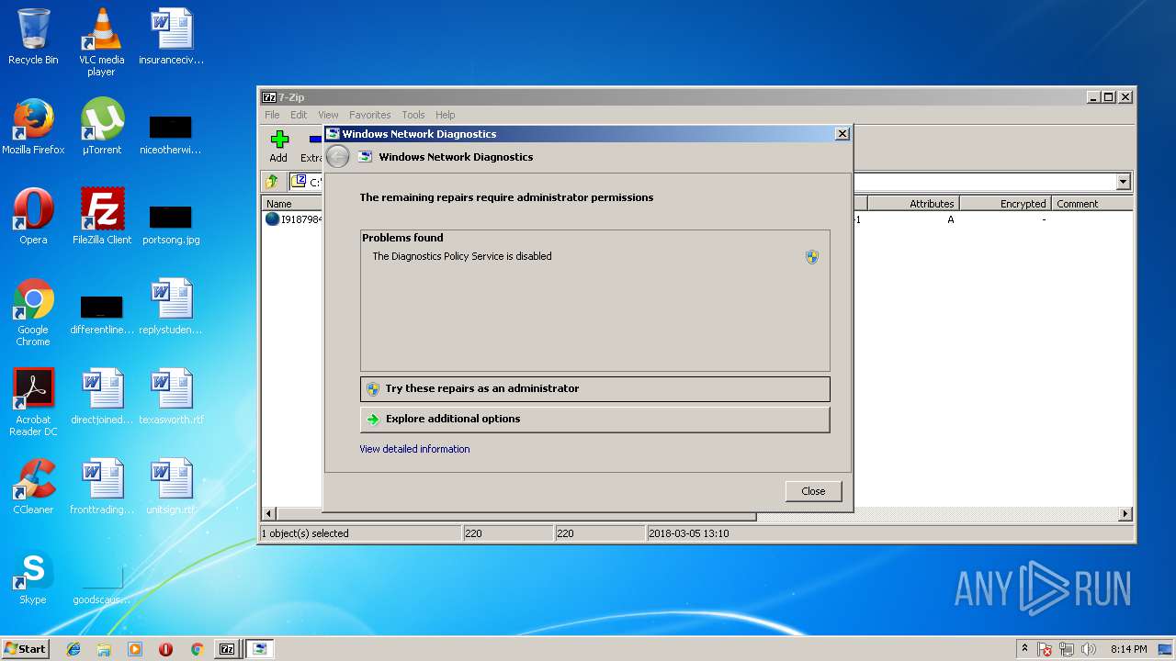This screenshot has height=661, width=1176.
Task: Open VLC media player shortcut
Action: 101,41
